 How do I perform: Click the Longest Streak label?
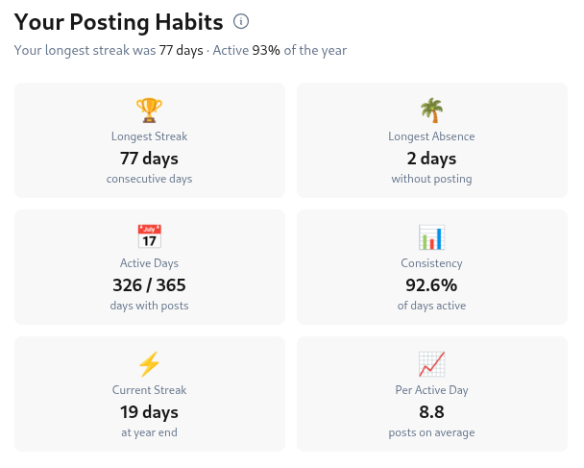tap(149, 136)
